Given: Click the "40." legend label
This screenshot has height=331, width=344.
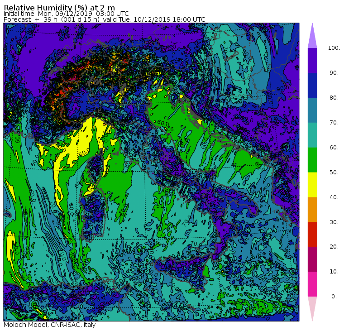Looking at the screenshot, I should 334,197.
